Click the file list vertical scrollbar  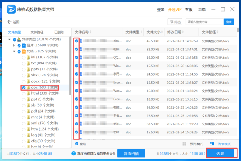click(239, 80)
